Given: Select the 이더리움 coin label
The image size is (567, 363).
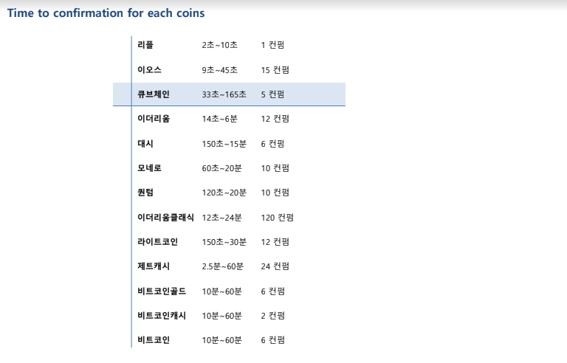Looking at the screenshot, I should point(154,119).
